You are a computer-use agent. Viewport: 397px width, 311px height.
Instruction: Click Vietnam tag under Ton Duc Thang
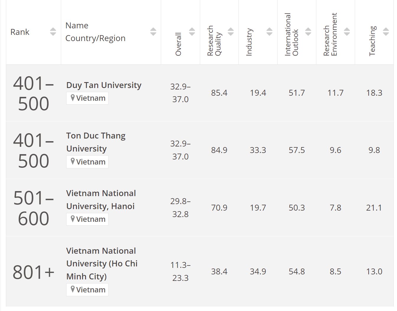(87, 162)
